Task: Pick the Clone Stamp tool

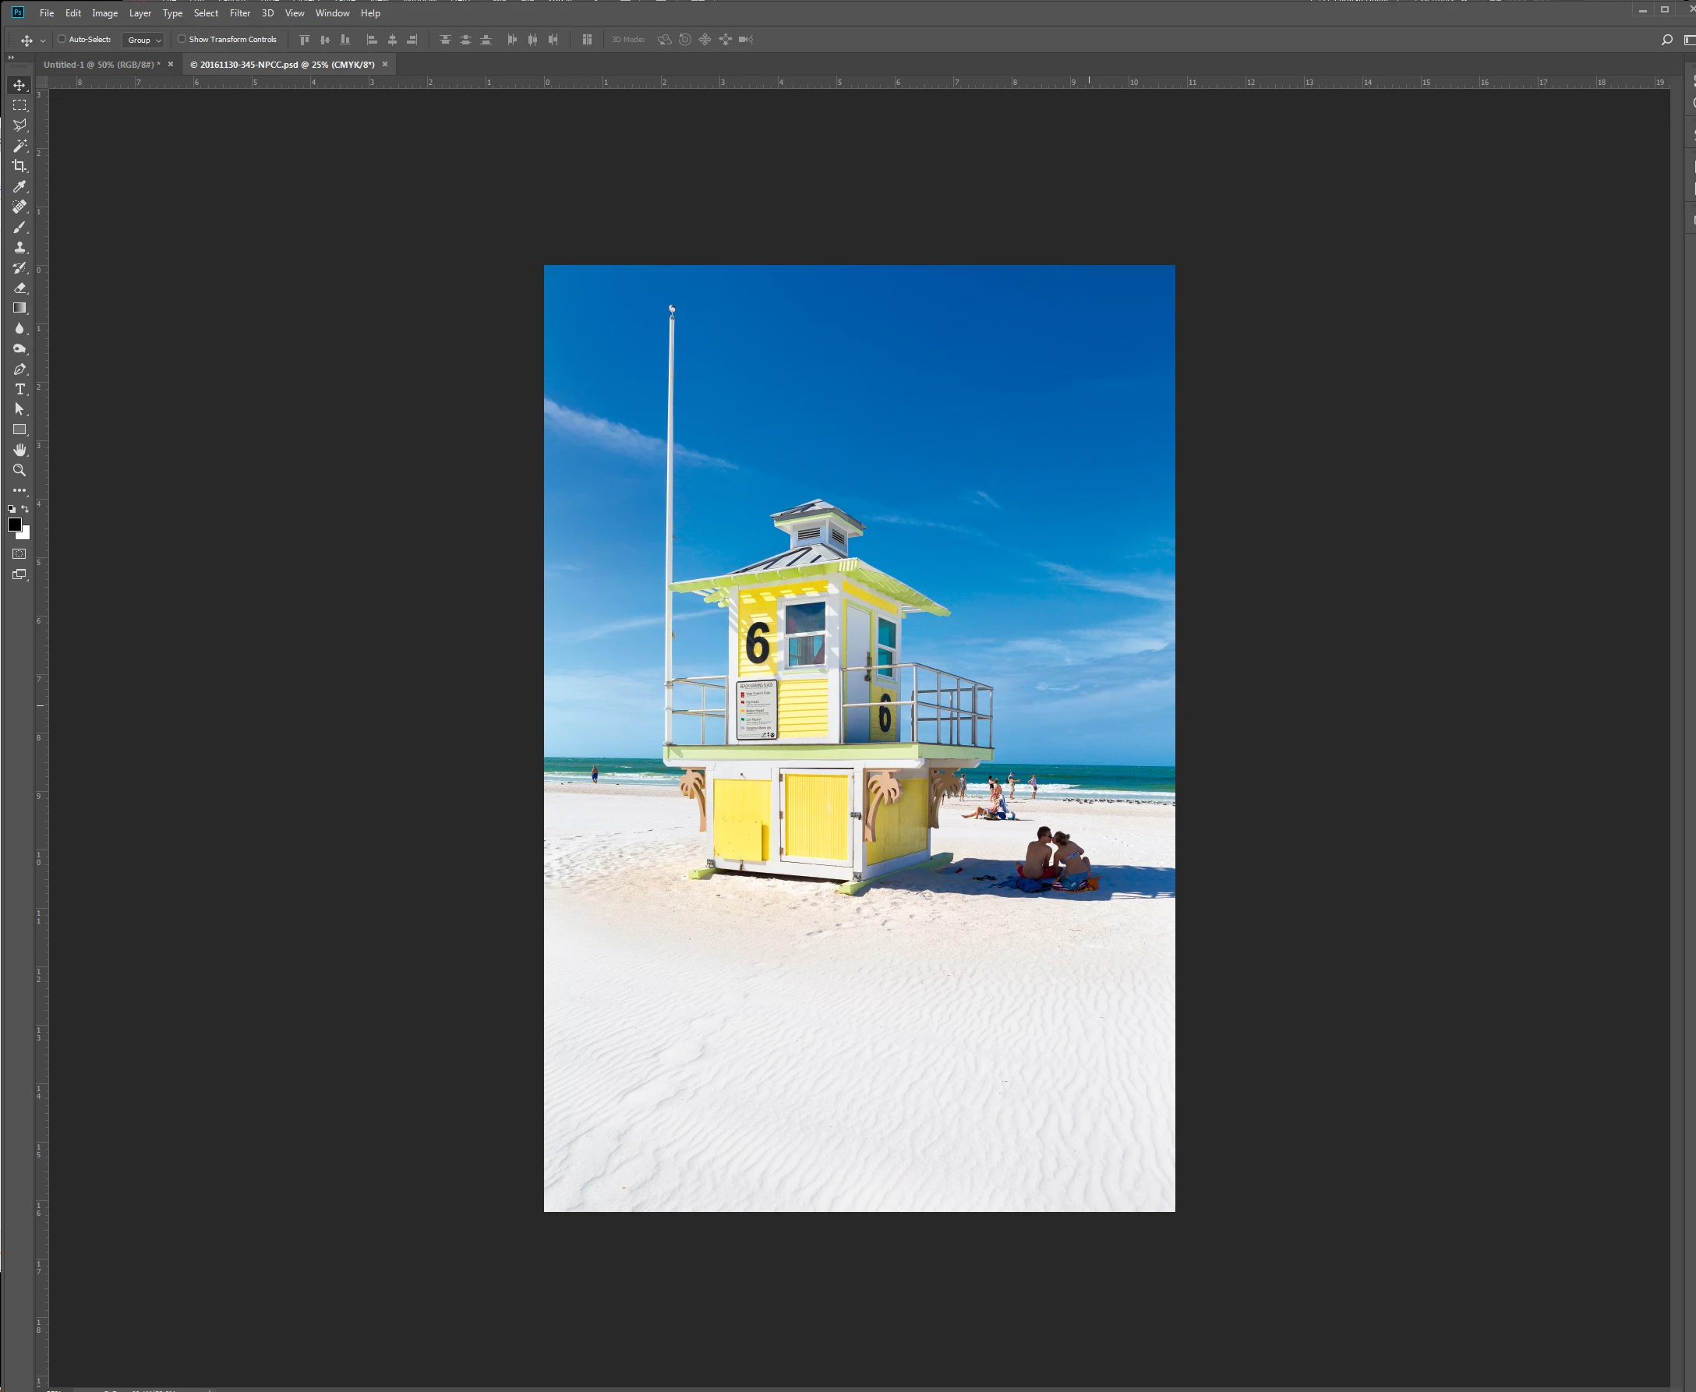Action: [x=19, y=248]
